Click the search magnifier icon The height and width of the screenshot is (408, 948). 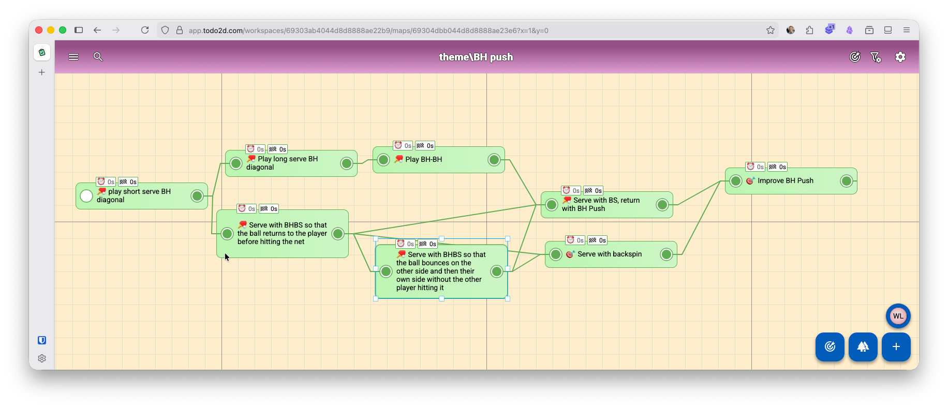(x=98, y=57)
